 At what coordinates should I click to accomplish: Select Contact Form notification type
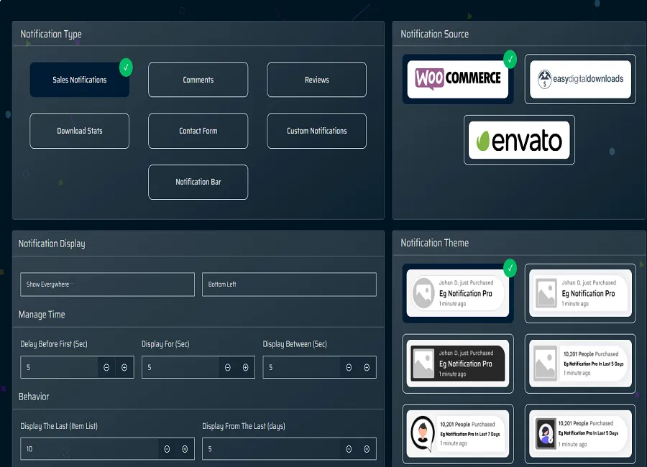click(198, 131)
